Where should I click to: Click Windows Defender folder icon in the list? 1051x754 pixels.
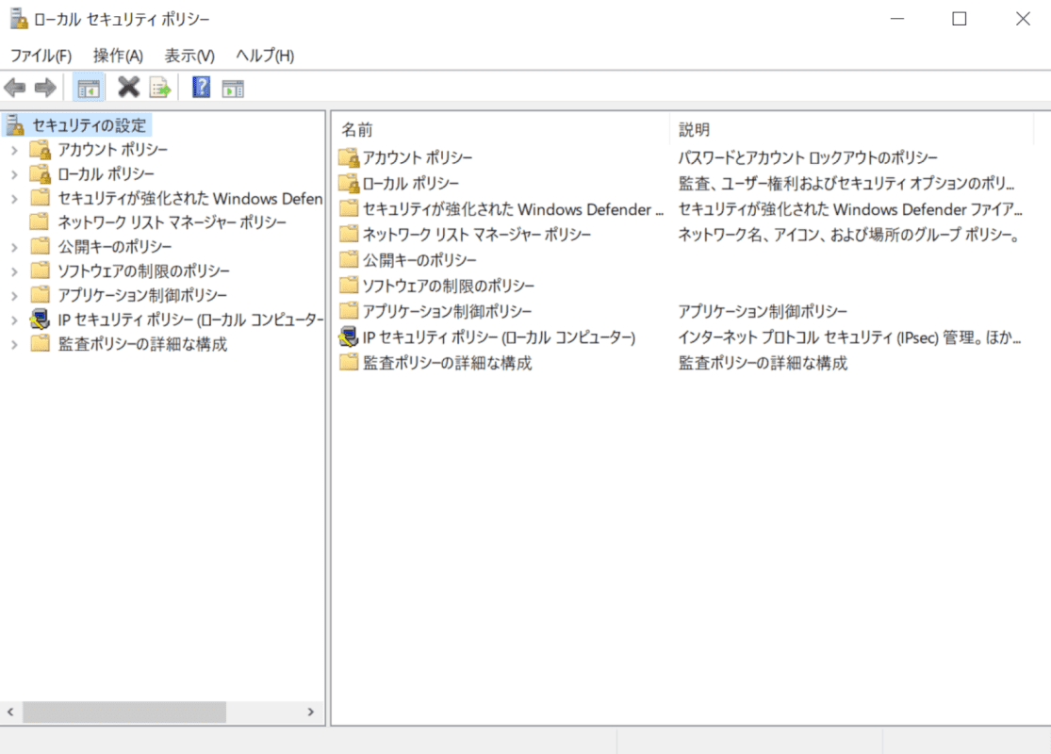coord(349,208)
